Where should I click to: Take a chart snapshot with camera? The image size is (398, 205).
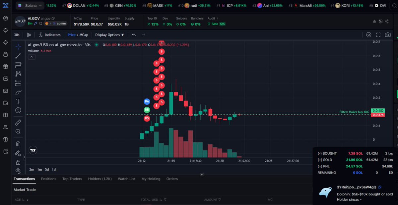point(388,35)
